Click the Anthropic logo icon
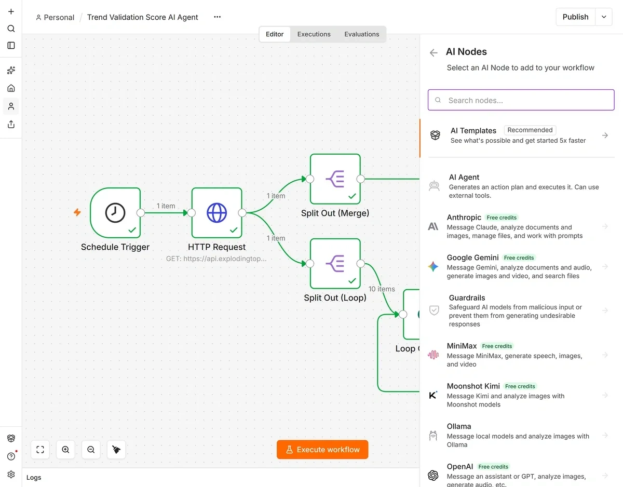 pyautogui.click(x=433, y=226)
